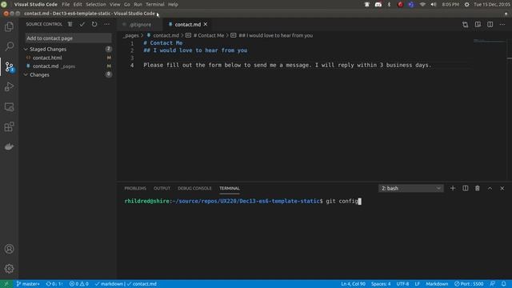The image size is (512, 288).
Task: Change language mode Markdown in status bar
Action: pos(437,284)
